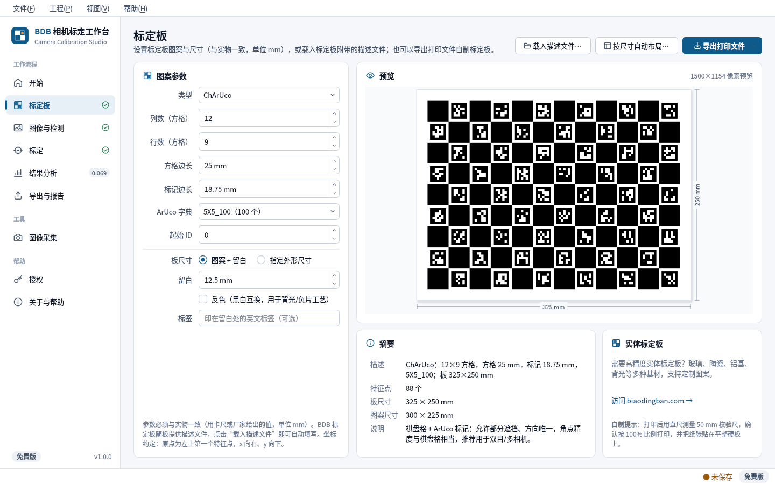Visit the biaodingban.com link
The image size is (775, 484).
pos(652,401)
